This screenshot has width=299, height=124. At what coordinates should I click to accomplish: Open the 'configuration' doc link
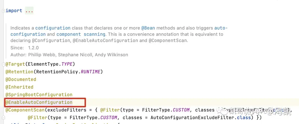53,28
